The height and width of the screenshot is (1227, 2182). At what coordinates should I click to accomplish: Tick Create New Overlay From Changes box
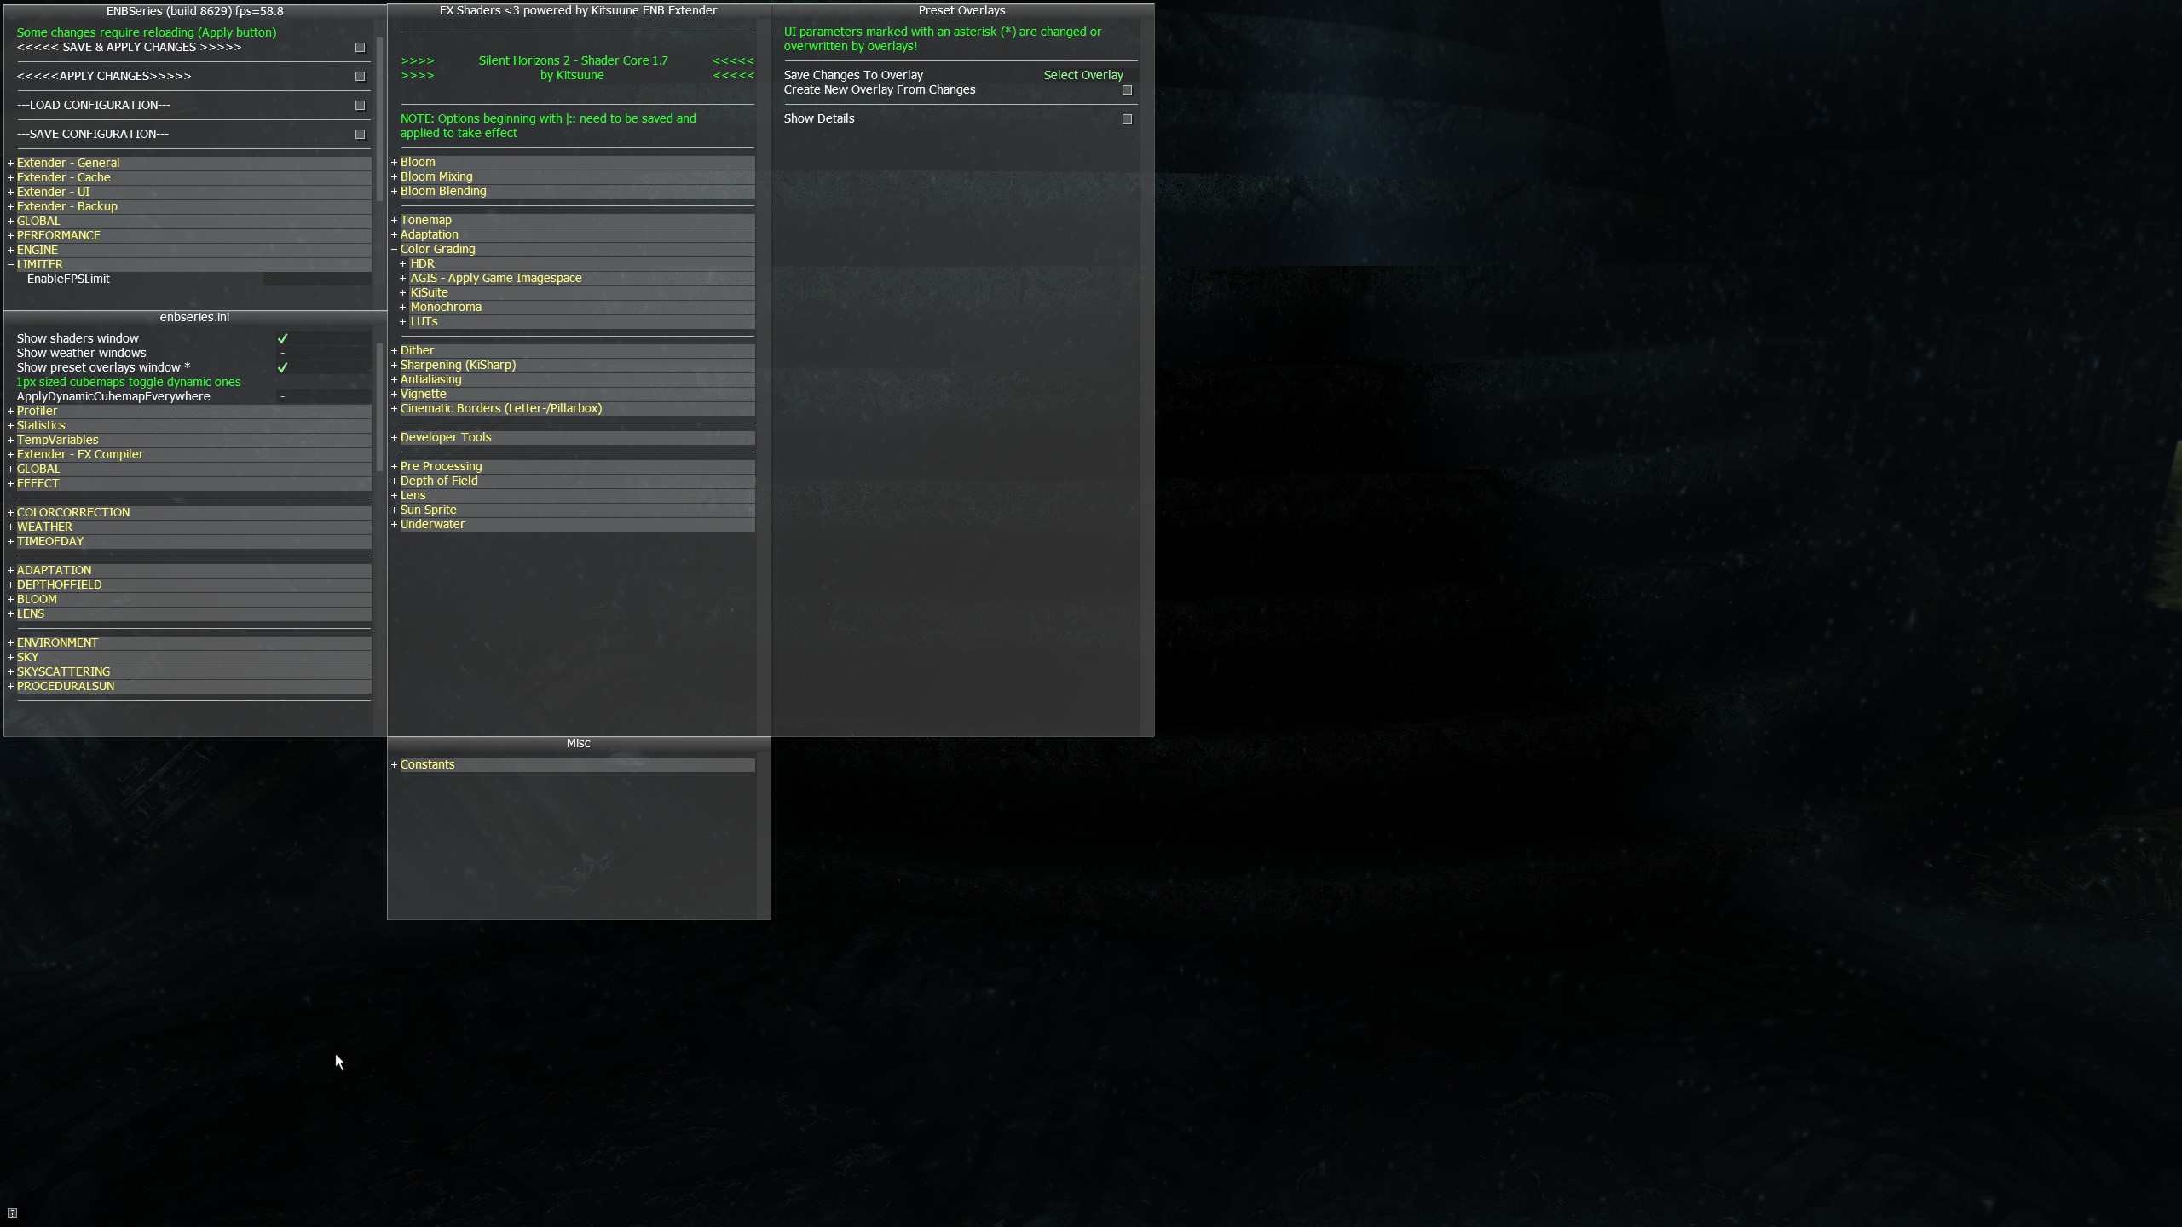[1127, 90]
